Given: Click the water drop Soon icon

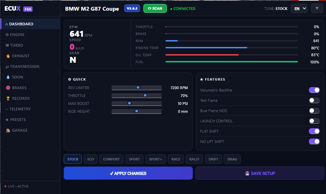Looking at the screenshot, I should coord(8,77).
